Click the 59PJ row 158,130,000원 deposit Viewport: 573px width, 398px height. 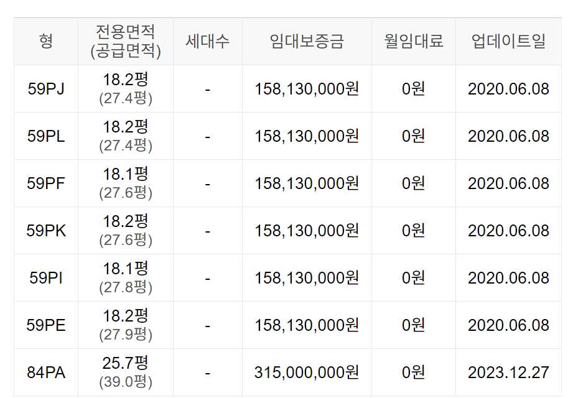[307, 89]
